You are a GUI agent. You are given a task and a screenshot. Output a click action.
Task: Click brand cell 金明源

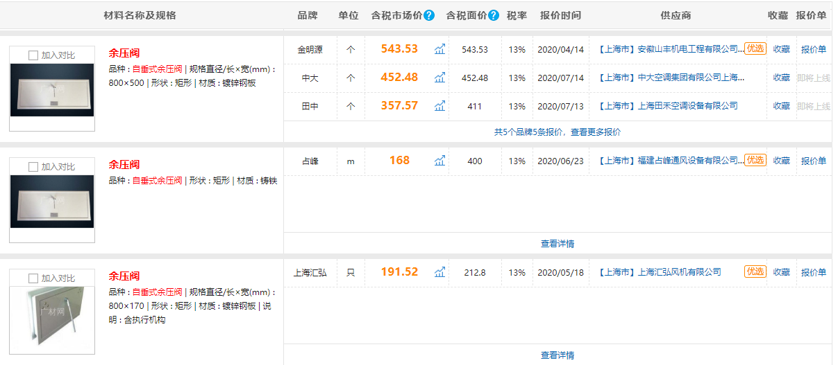310,50
